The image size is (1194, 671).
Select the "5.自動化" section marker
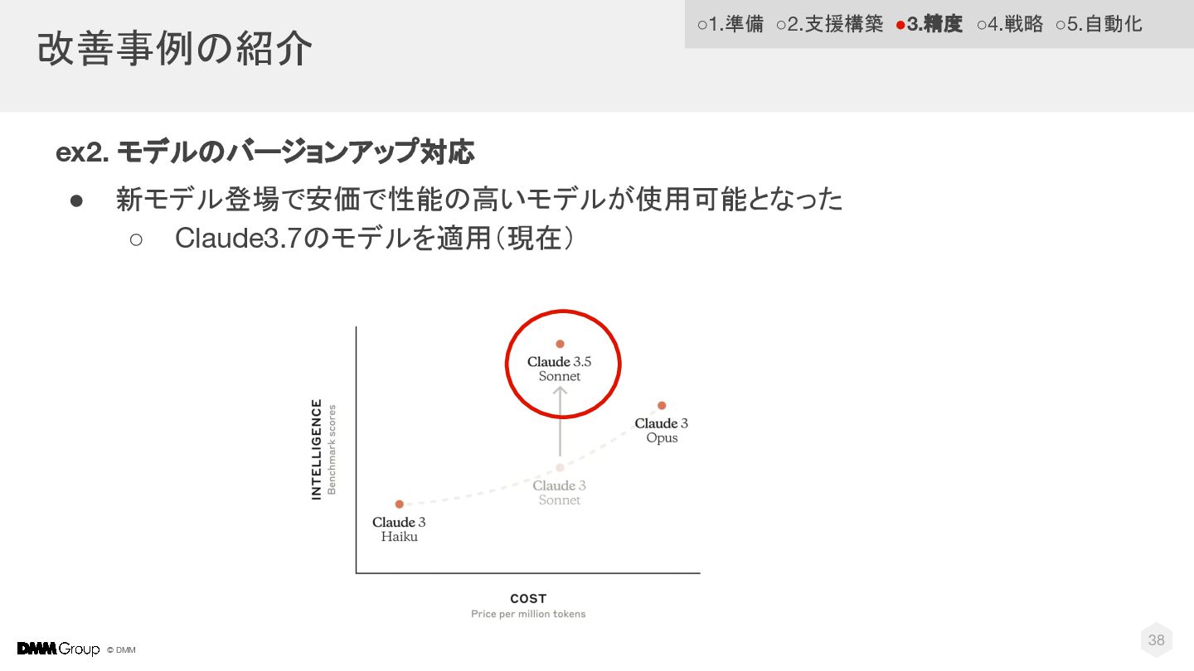point(1099,24)
